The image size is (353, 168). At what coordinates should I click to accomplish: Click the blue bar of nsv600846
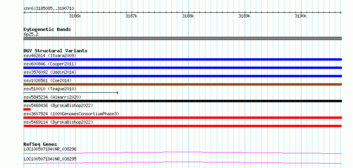pos(182,68)
